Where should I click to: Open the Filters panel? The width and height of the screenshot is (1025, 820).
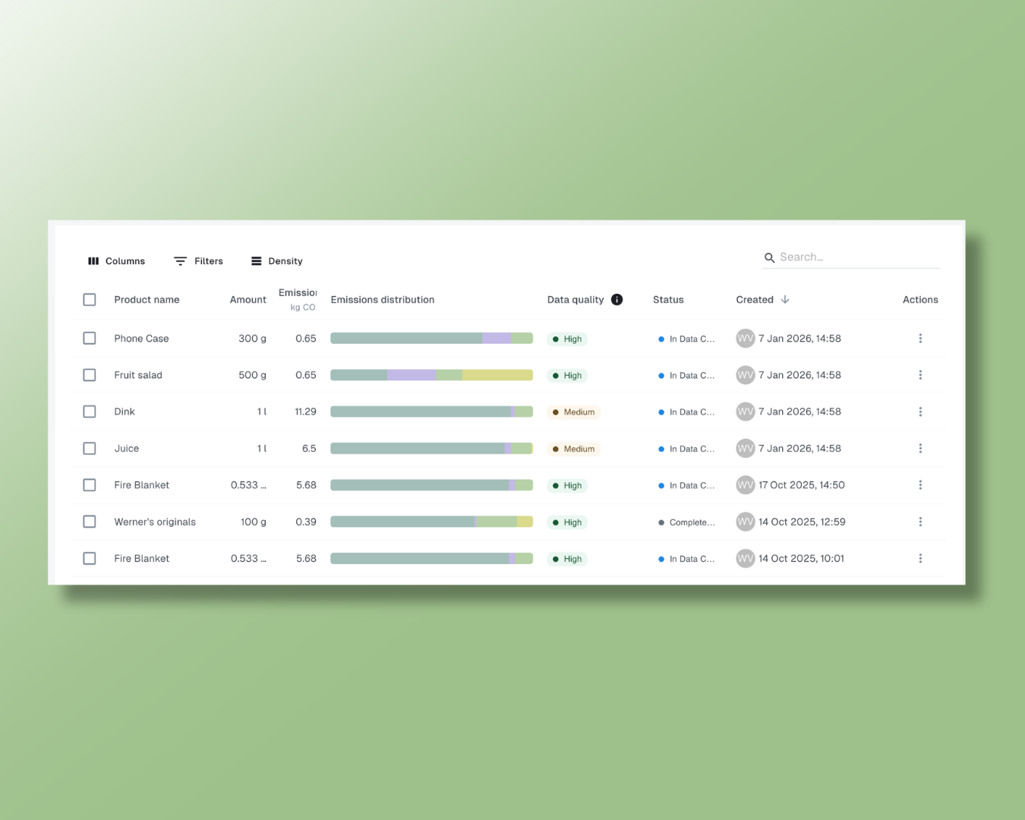[198, 261]
